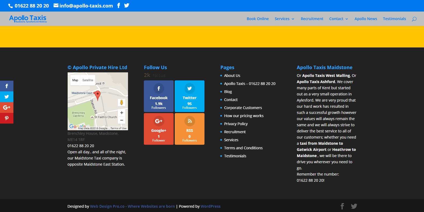The height and width of the screenshot is (212, 424).
Task: Share via Facebook floating sidebar button
Action: pos(7,86)
